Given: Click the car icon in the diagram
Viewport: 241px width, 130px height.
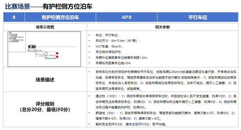Looking at the screenshot, I should pyautogui.click(x=32, y=46).
